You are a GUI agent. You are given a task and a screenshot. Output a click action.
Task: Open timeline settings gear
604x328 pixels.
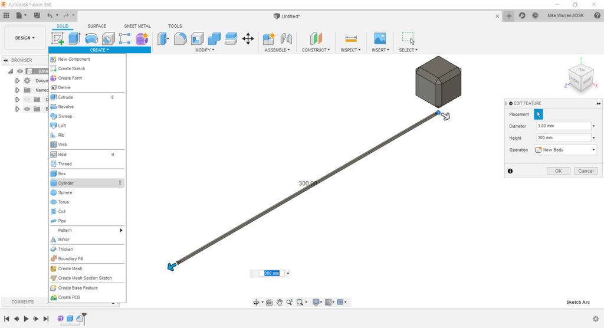[x=596, y=319]
